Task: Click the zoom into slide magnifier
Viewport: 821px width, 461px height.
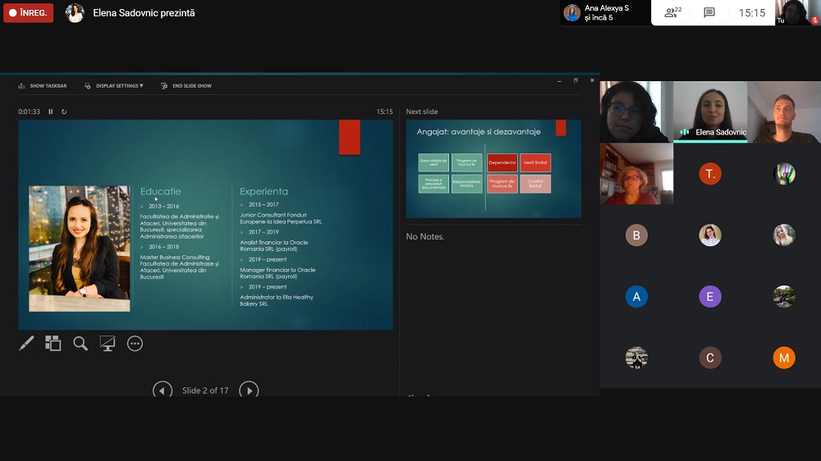Action: 80,344
